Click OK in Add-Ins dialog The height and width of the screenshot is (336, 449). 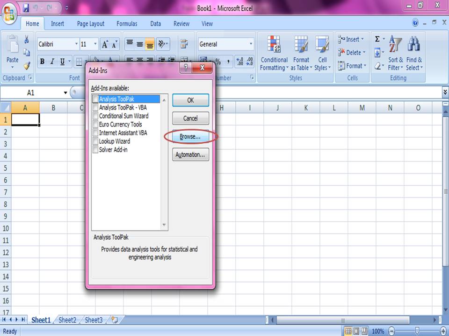(x=190, y=100)
